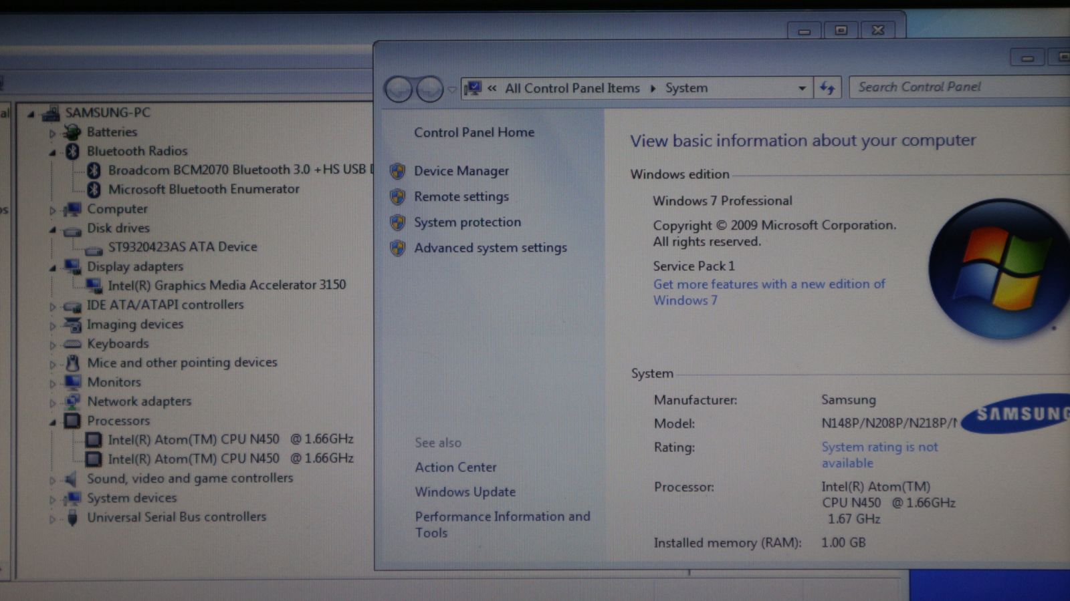1070x601 pixels.
Task: Open the Device Manager link
Action: click(461, 171)
